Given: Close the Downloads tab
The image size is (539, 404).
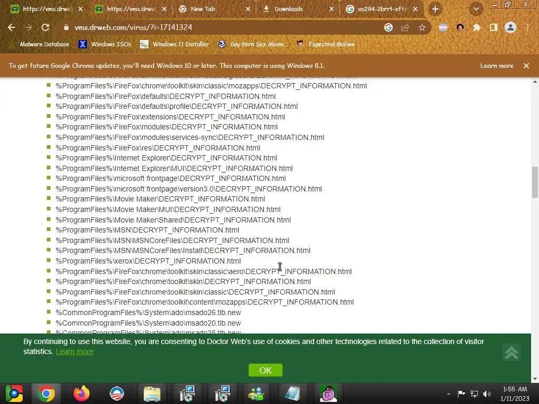Looking at the screenshot, I should pos(332,9).
